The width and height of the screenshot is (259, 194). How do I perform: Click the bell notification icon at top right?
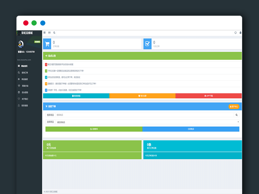(241, 33)
